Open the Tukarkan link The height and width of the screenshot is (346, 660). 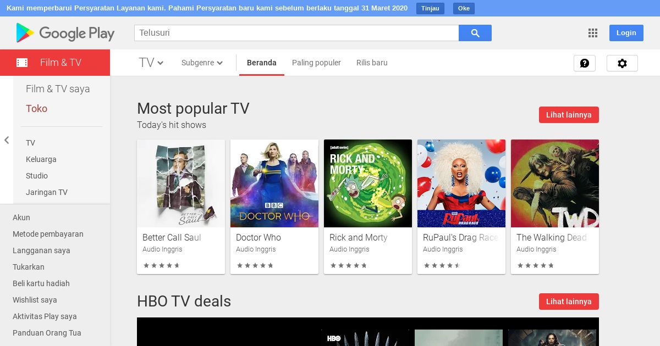tap(29, 267)
